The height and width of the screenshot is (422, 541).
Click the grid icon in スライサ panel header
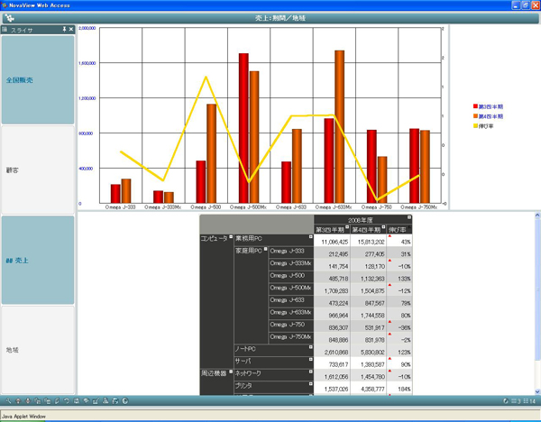(x=5, y=30)
